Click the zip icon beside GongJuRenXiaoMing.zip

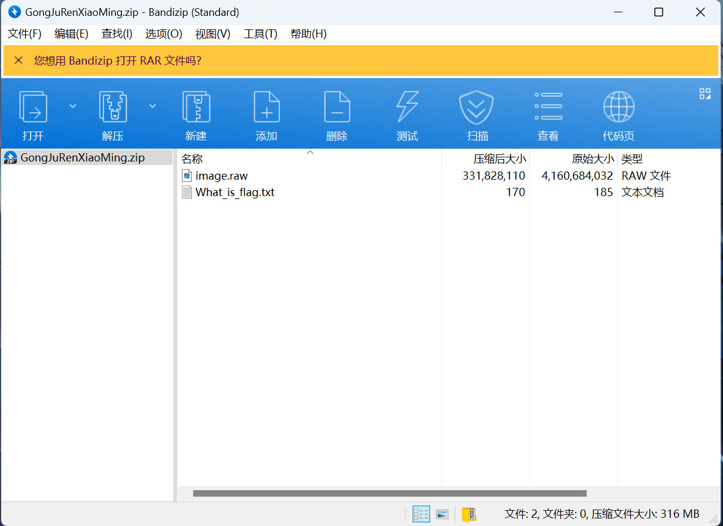pos(11,157)
